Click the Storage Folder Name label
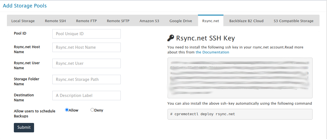 point(27,81)
